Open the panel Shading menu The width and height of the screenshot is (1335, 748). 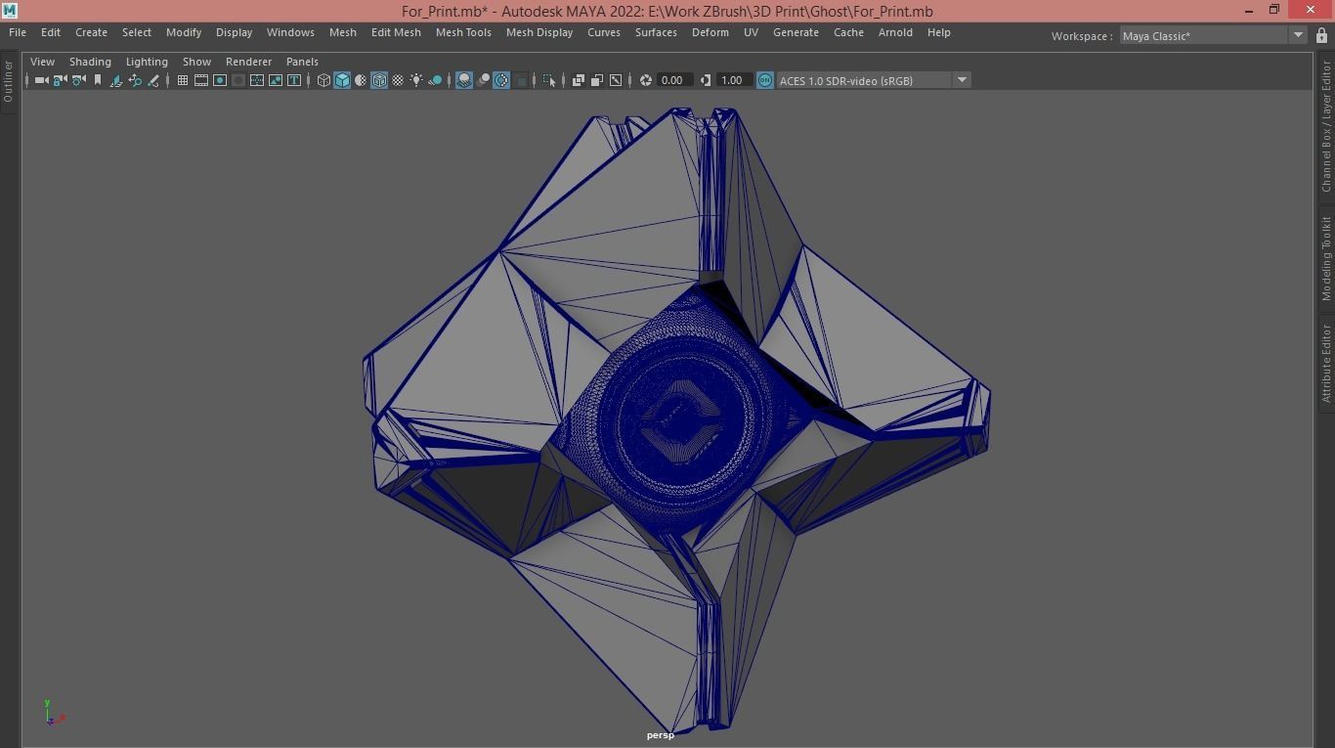tap(90, 62)
